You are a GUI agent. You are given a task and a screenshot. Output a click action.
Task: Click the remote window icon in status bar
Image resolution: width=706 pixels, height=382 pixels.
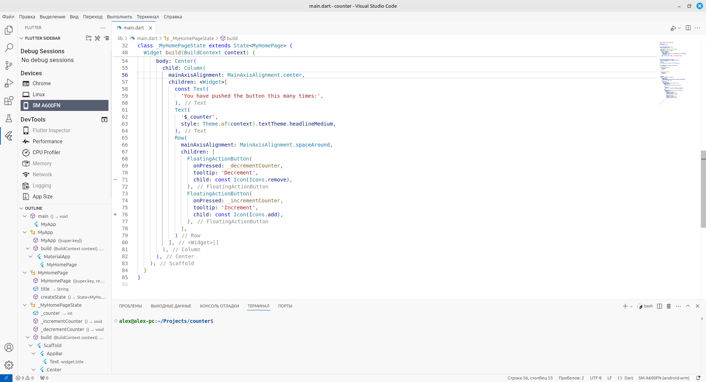click(6, 378)
